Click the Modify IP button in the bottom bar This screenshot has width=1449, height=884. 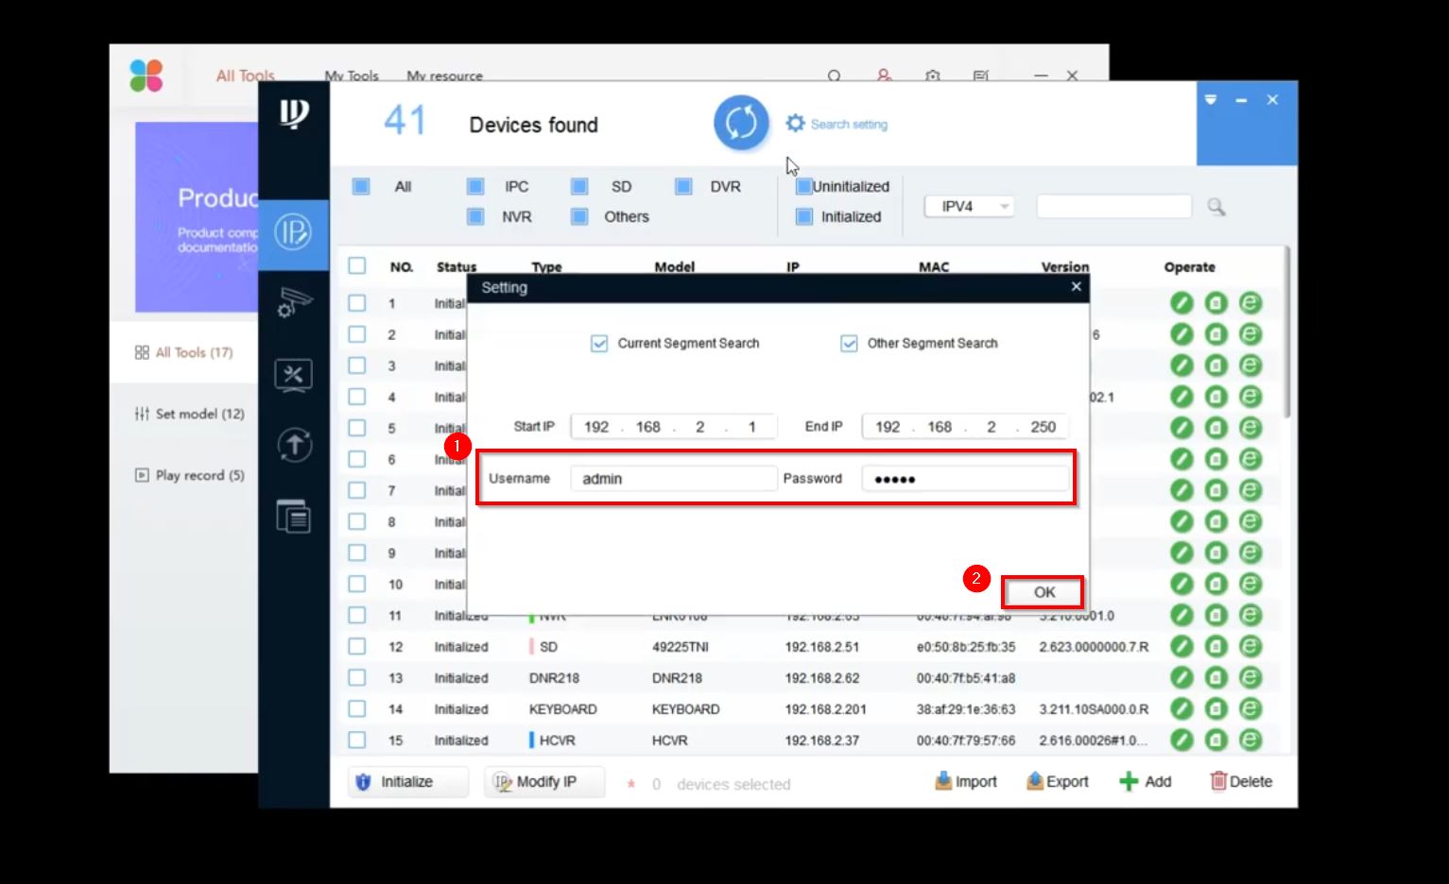pos(544,782)
